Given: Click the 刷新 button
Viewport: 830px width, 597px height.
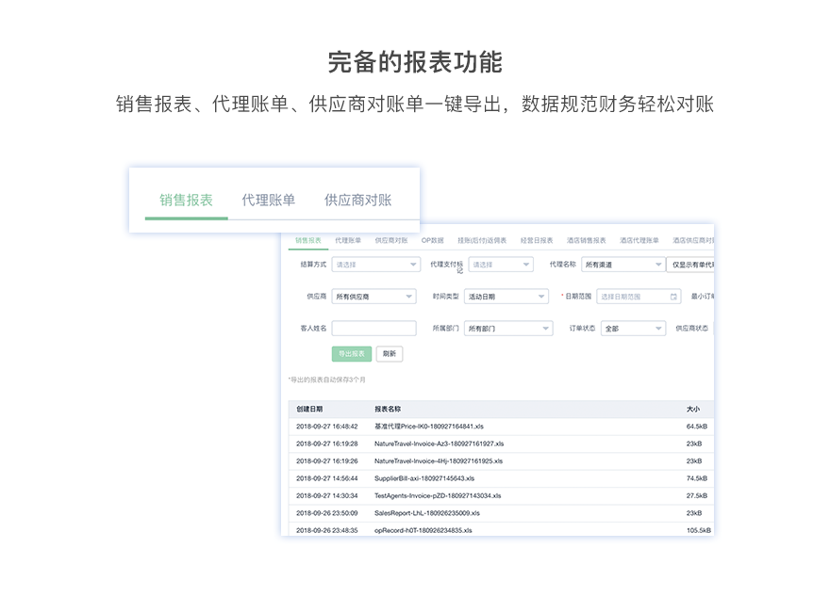Looking at the screenshot, I should pos(389,354).
